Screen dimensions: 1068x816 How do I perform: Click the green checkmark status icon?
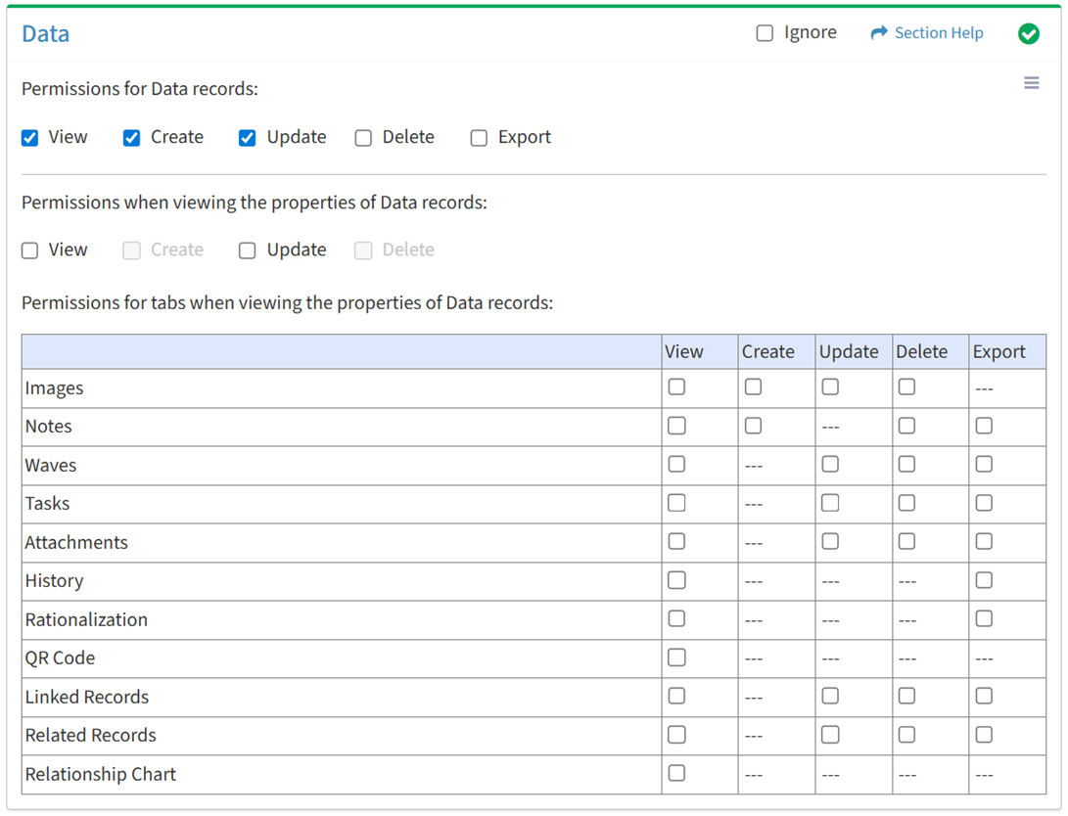(1028, 34)
